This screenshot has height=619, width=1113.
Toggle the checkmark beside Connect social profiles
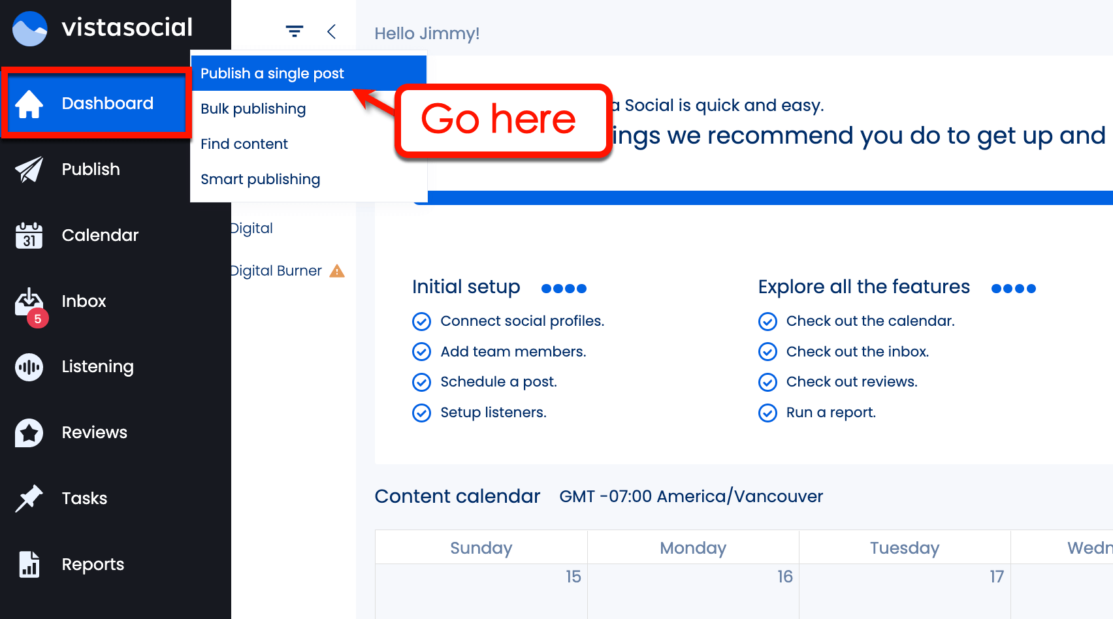[421, 321]
